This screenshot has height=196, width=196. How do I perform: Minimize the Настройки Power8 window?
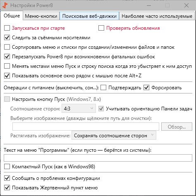coord(149,5)
